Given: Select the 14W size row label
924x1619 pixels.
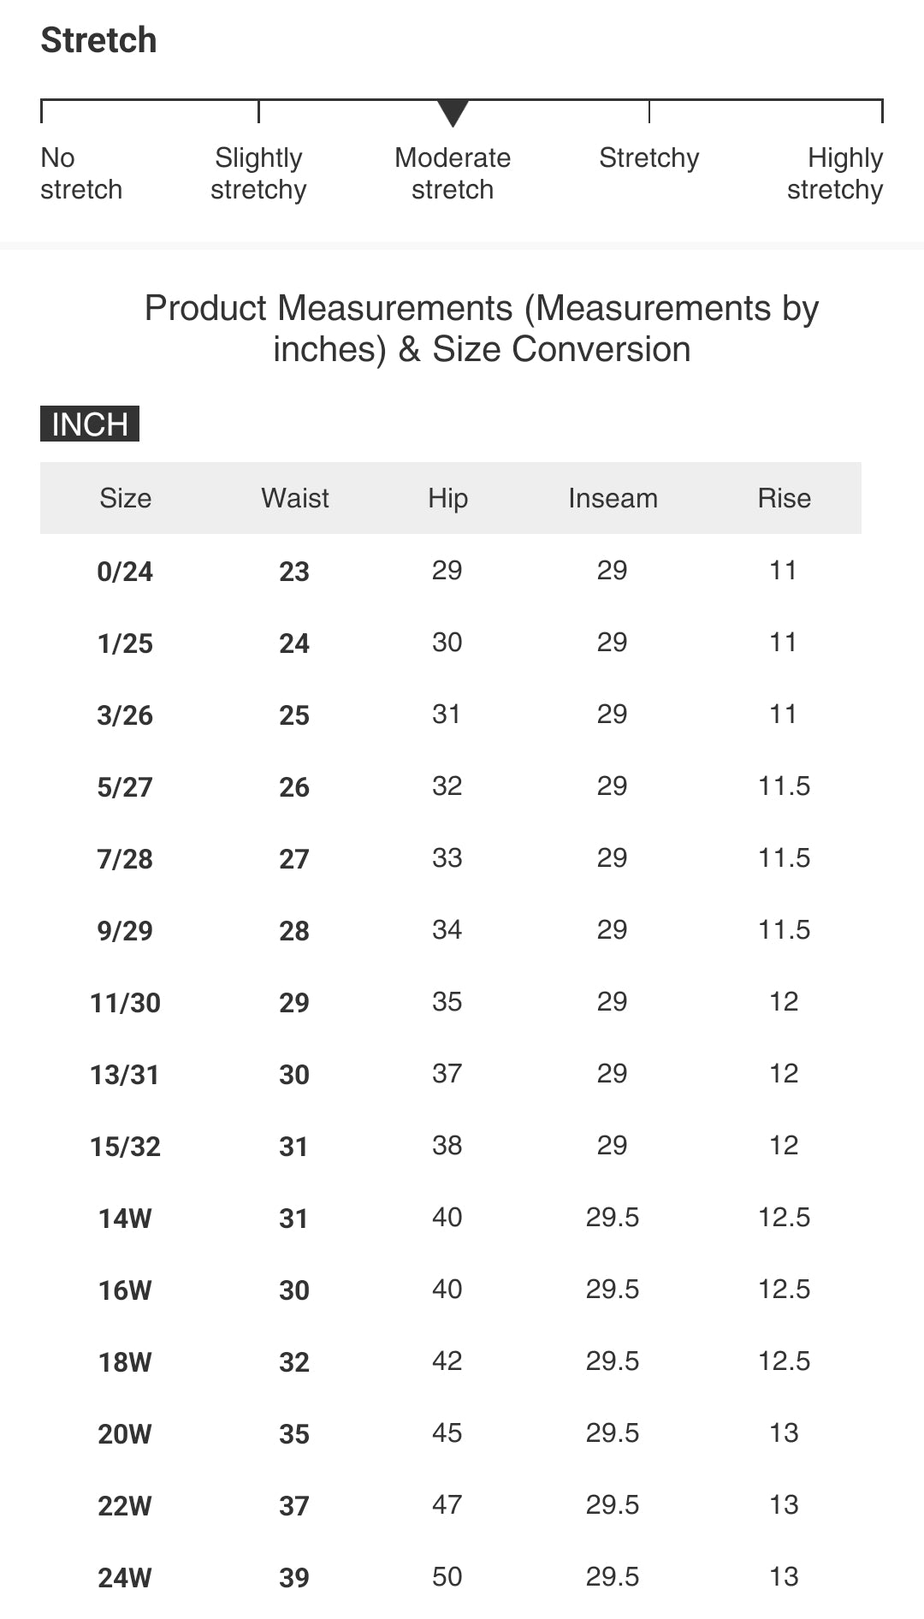Looking at the screenshot, I should (125, 1219).
